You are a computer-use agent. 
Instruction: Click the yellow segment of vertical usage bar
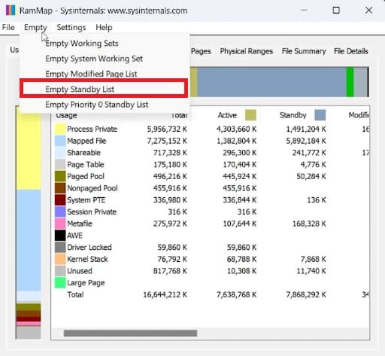29,151
